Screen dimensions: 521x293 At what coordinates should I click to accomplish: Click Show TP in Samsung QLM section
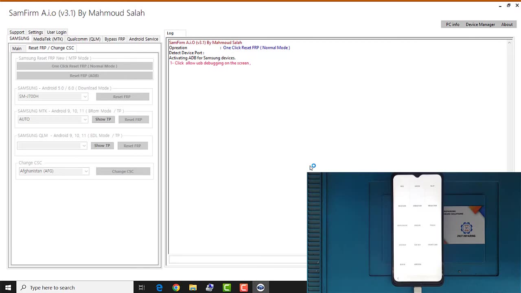[x=102, y=146]
